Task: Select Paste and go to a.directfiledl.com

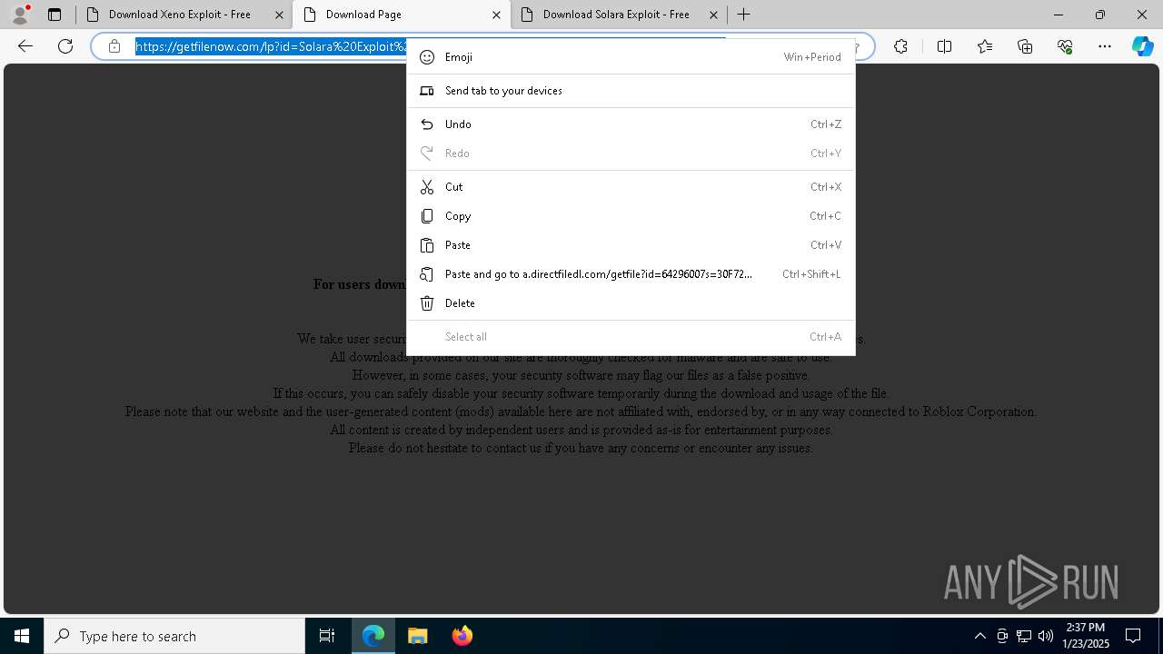Action: (x=631, y=274)
